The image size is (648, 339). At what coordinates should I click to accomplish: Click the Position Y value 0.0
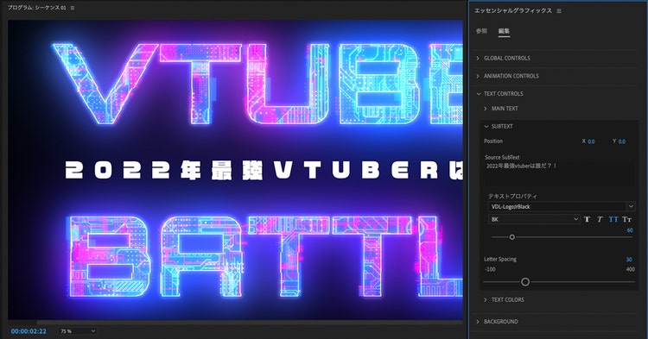click(622, 141)
